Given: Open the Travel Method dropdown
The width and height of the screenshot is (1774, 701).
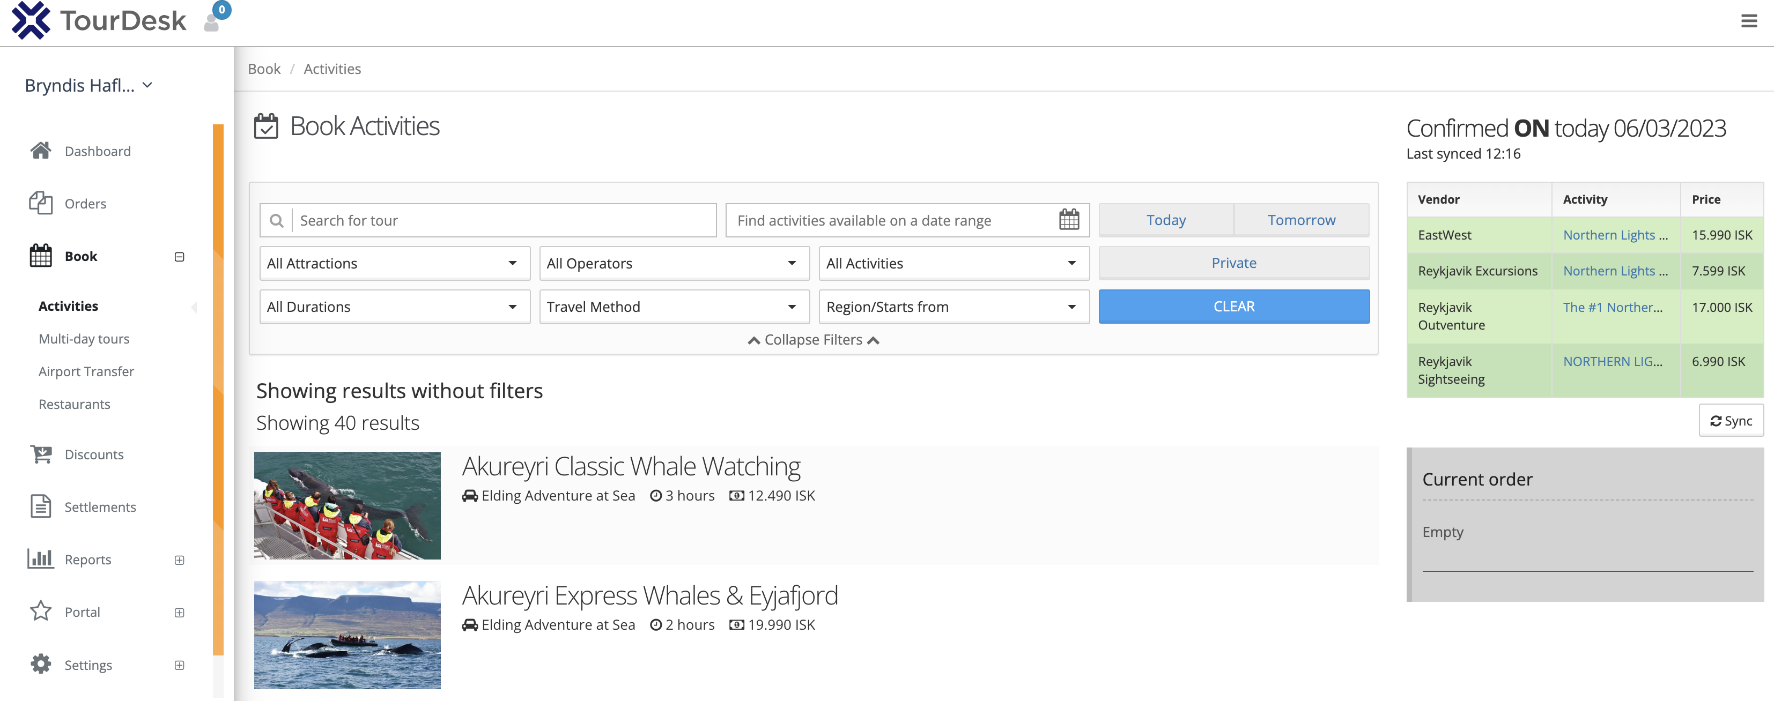Looking at the screenshot, I should pos(674,307).
